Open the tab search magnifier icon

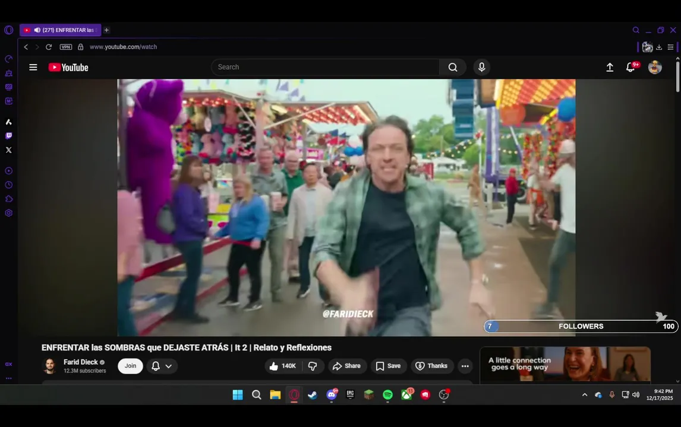(636, 30)
